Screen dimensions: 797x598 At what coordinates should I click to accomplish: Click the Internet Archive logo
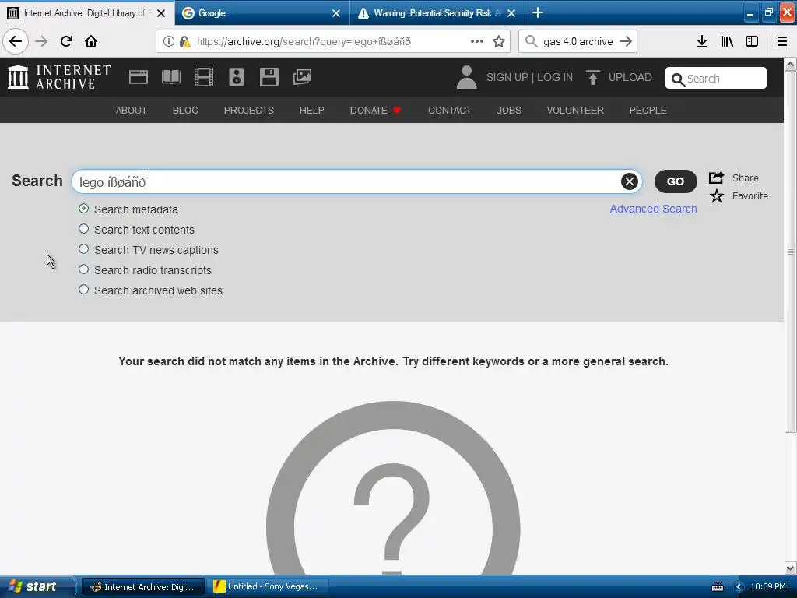click(59, 77)
